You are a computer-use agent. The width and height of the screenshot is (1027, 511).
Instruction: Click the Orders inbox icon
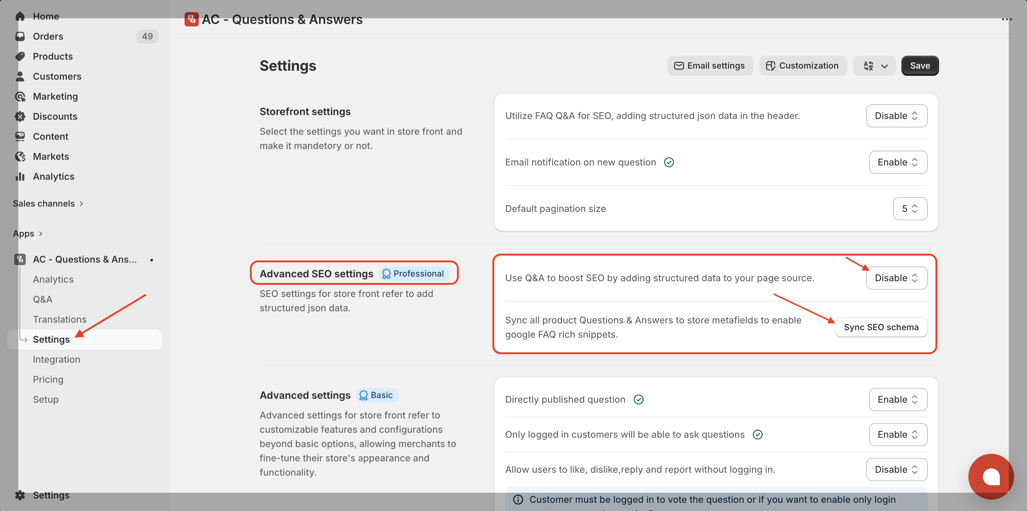coord(20,36)
